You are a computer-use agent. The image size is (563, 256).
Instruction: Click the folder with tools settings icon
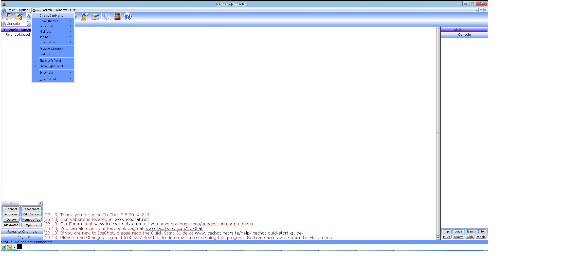(19, 16)
